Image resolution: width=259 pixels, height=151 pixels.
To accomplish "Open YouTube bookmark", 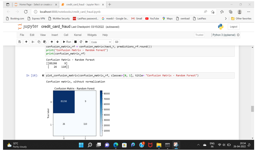I will coord(152,19).
